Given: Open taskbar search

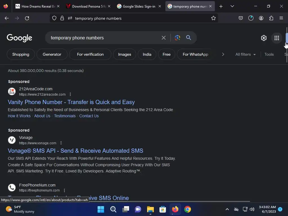Looking at the screenshot, I should pyautogui.click(x=113, y=209).
